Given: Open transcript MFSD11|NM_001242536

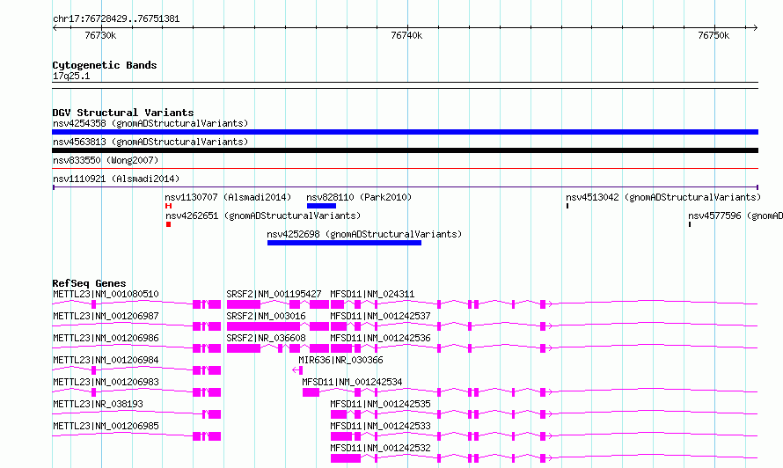Looking at the screenshot, I should tap(380, 338).
